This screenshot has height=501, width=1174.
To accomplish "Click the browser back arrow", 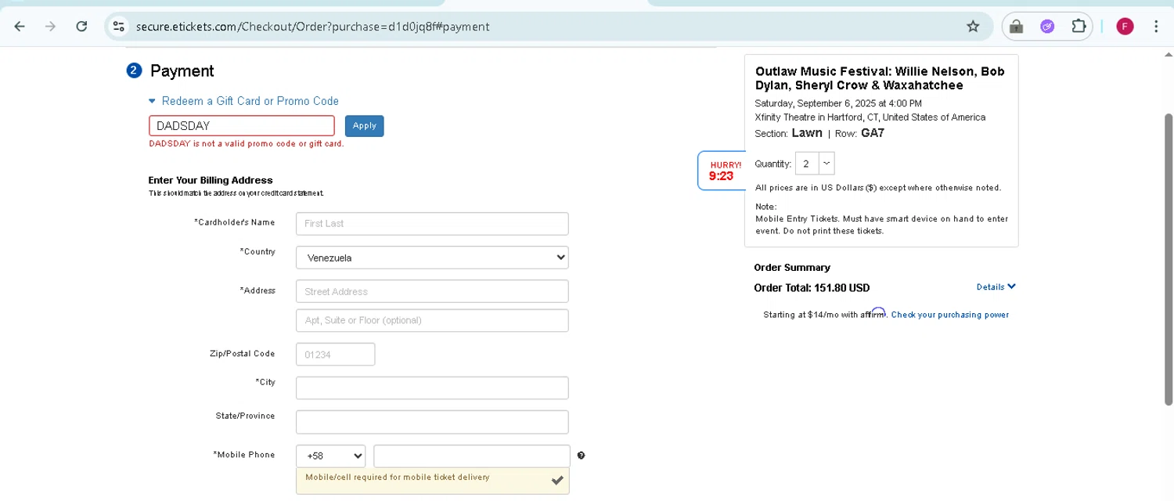I will (x=20, y=27).
